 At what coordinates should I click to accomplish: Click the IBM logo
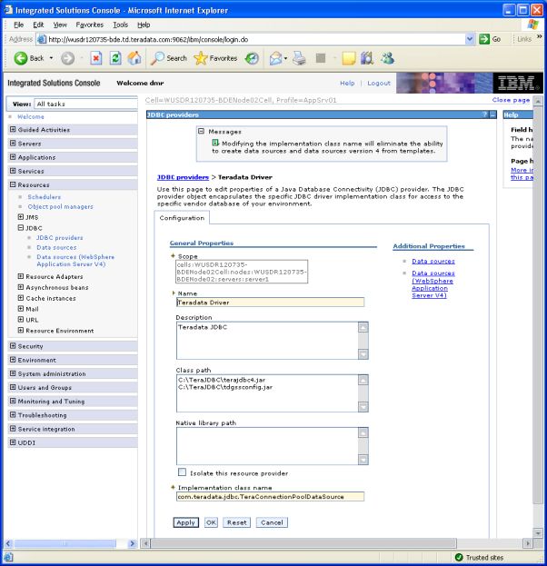pos(517,83)
